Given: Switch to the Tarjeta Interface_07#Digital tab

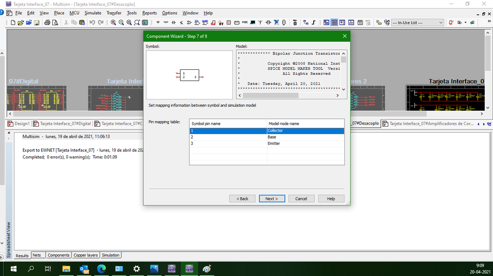Looking at the screenshot, I should 62,123.
